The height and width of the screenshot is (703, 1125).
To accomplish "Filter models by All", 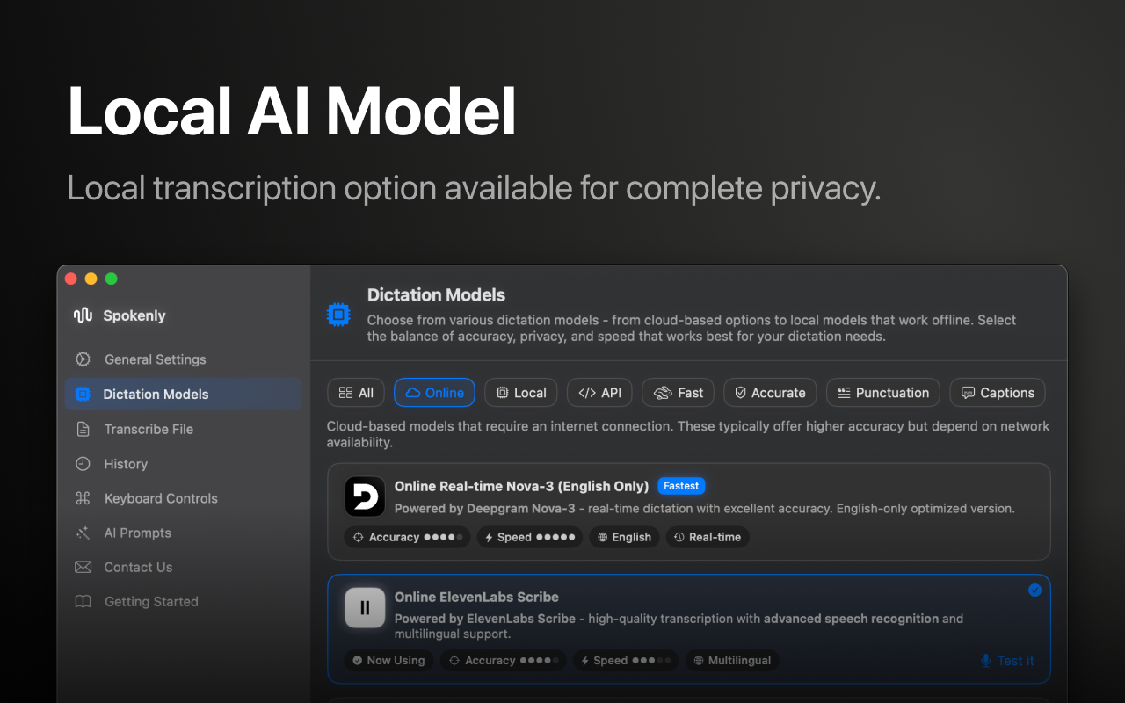I will (x=356, y=393).
